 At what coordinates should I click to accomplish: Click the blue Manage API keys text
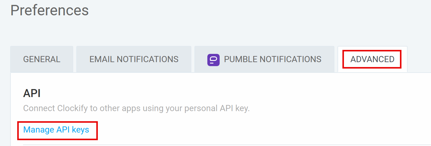tap(56, 130)
